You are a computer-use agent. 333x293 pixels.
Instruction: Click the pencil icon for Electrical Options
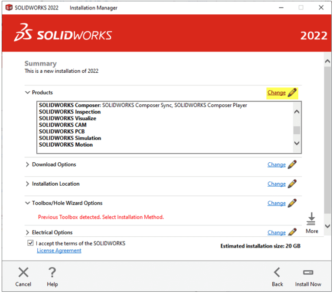(292, 232)
